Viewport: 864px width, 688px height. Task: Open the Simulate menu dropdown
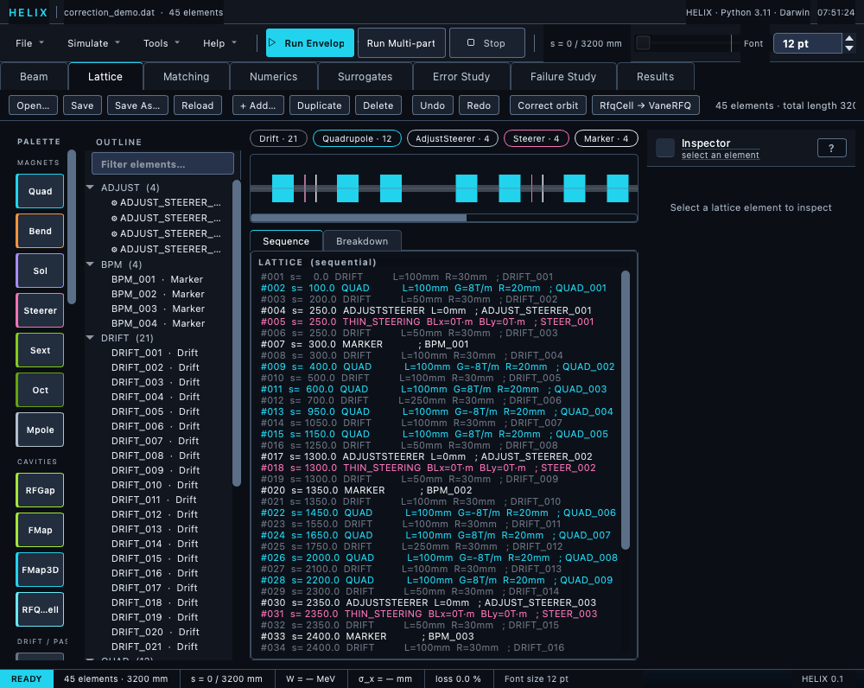coord(93,43)
